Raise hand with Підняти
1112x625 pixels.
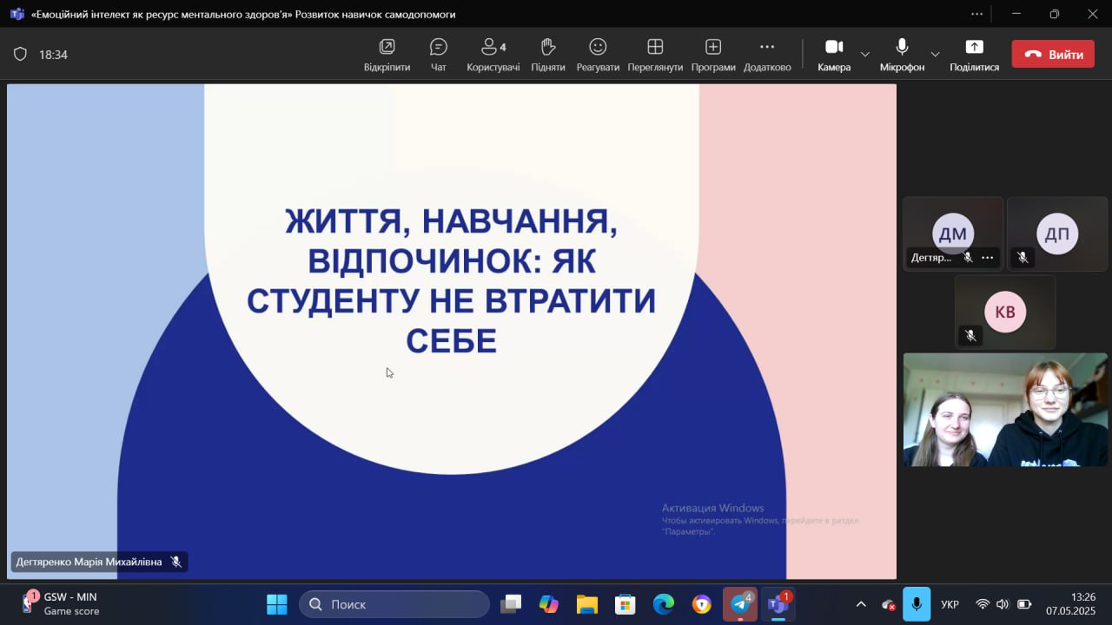coord(548,55)
